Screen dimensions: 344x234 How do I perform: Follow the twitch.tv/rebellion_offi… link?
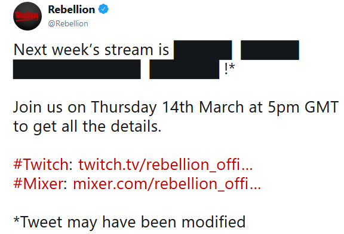point(165,165)
